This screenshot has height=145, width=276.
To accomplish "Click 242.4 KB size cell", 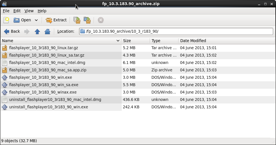I will pos(131,107).
